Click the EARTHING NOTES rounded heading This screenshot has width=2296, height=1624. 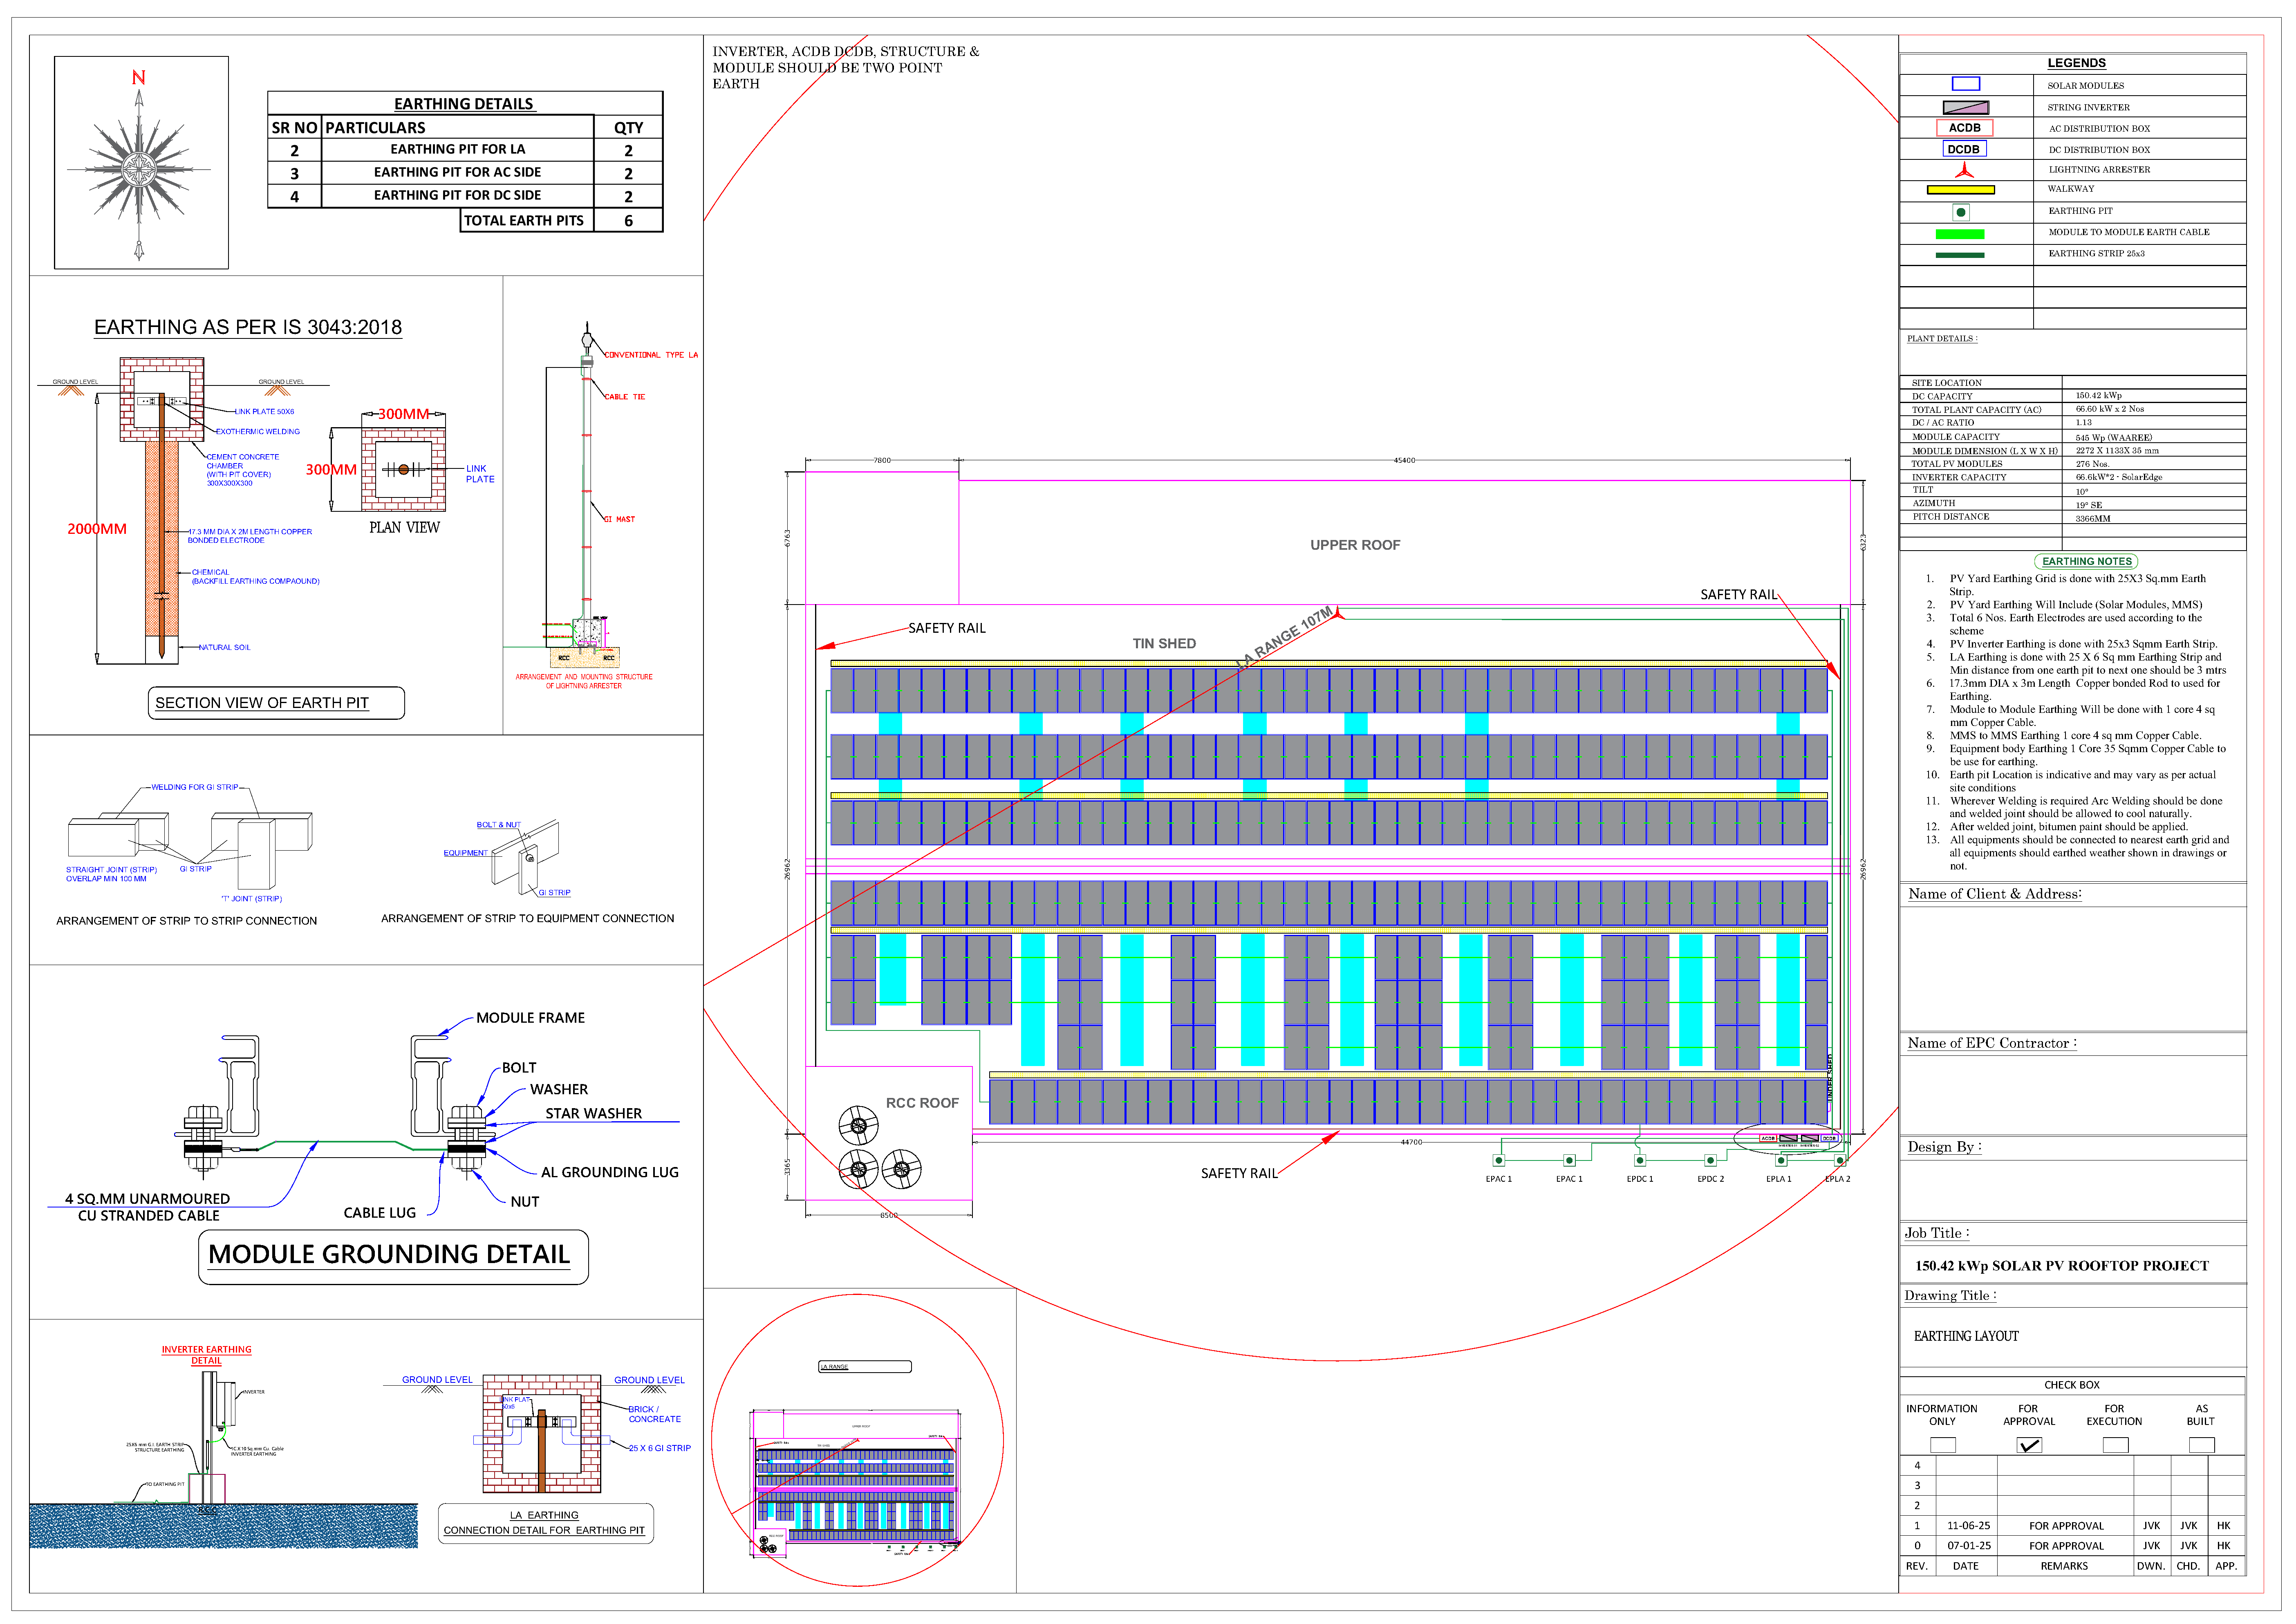point(2086,562)
